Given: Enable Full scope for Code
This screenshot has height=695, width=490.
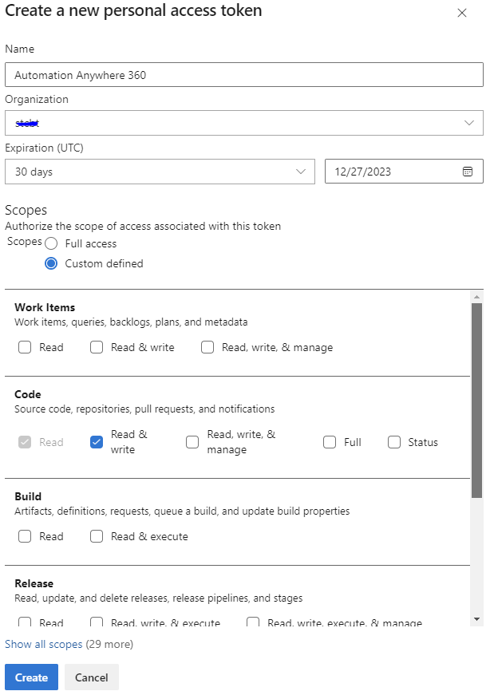Looking at the screenshot, I should (x=329, y=441).
